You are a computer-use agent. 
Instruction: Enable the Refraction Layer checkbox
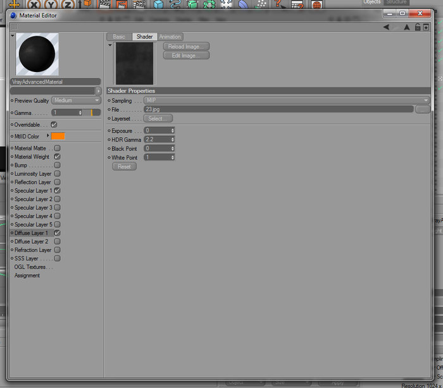click(57, 250)
